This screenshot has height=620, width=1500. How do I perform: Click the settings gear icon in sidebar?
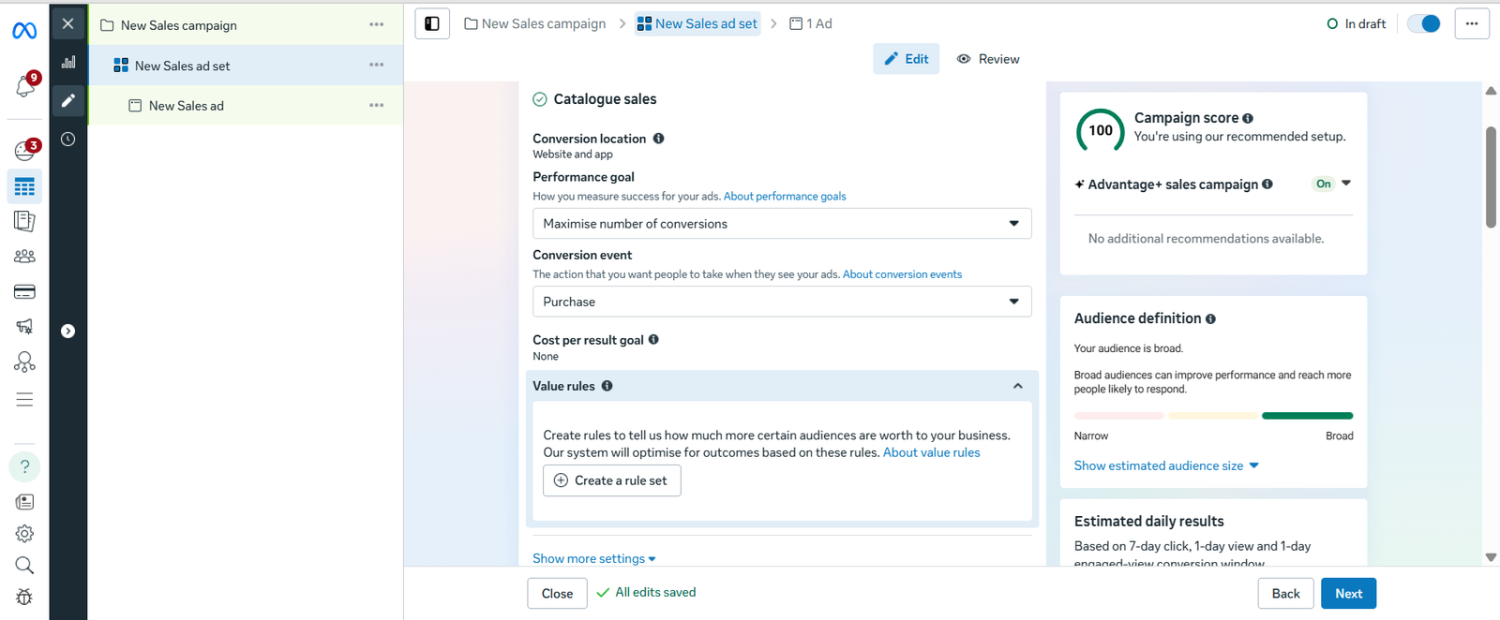coord(24,534)
